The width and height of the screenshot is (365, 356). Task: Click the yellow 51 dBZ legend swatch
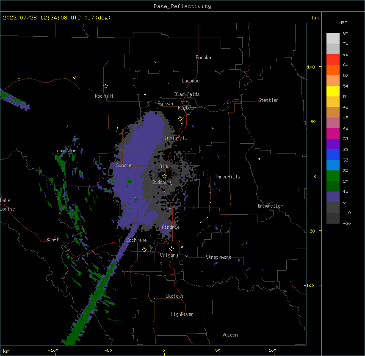tap(333, 91)
